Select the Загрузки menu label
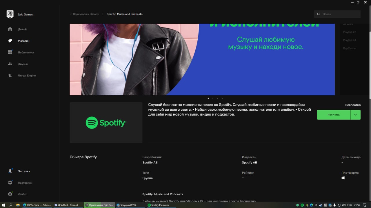The height and width of the screenshot is (208, 371). tap(24, 171)
